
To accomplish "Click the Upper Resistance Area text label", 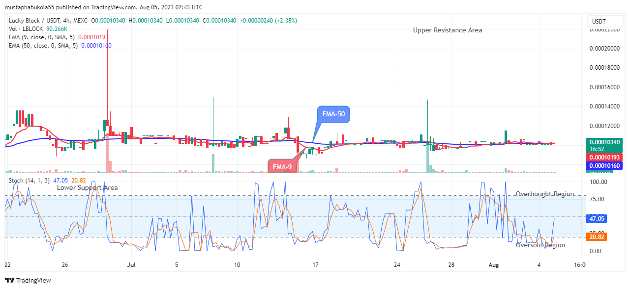I will (x=448, y=30).
